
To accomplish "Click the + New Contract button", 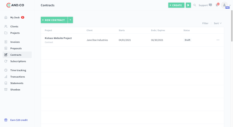I will 54,20.
